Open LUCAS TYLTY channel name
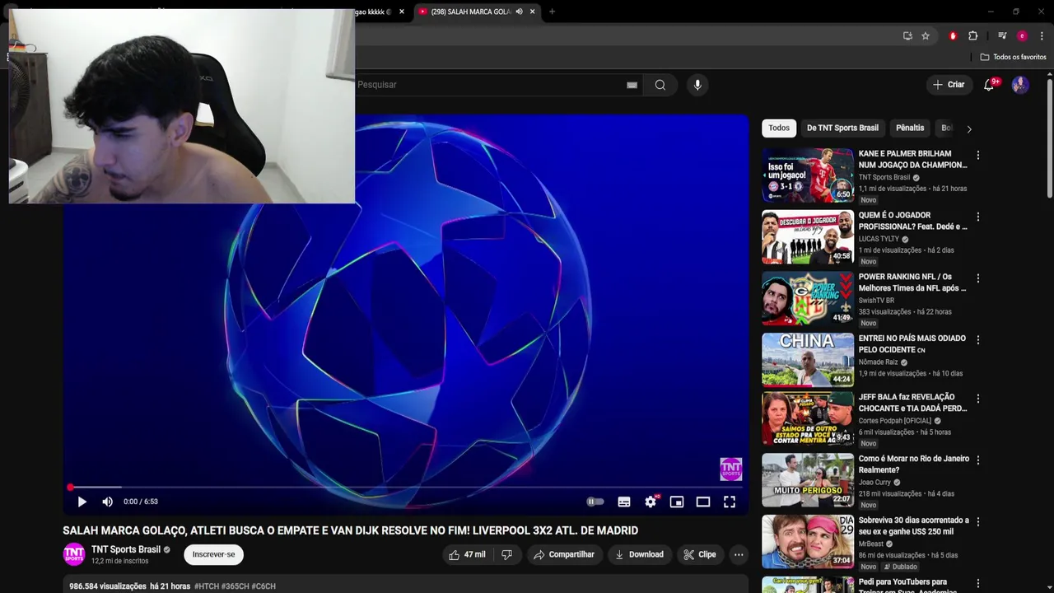Screen dimensions: 1054x593 coord(879,239)
